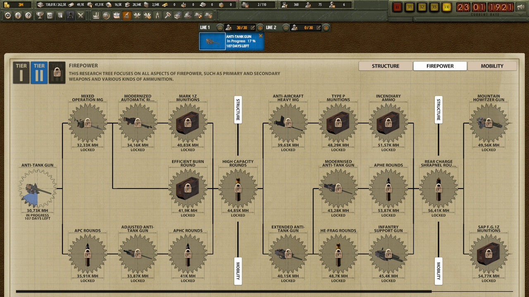Open the trophies achievements icon
This screenshot has width=529, height=297.
click(40, 16)
